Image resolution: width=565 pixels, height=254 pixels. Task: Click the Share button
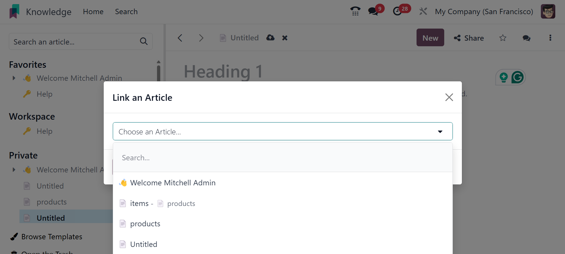coord(469,38)
